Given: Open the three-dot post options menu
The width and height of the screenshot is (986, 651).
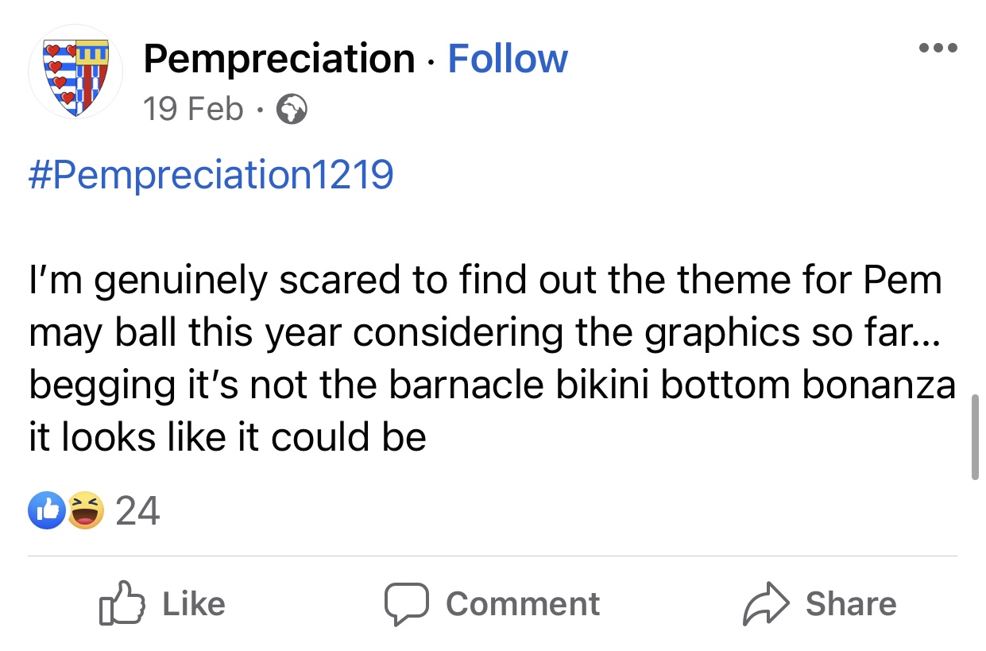Looking at the screenshot, I should click(938, 48).
